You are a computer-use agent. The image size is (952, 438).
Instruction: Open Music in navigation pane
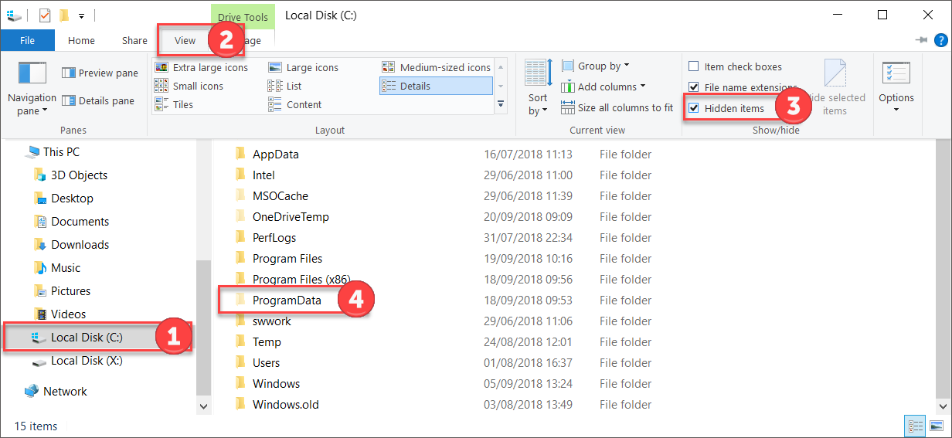click(57, 268)
